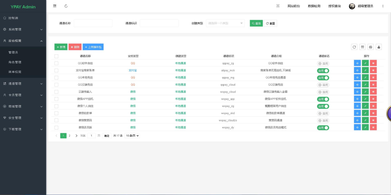The width and height of the screenshot is (391, 195).
Task: Go to page 2 in pagination
Action: pyautogui.click(x=69, y=136)
